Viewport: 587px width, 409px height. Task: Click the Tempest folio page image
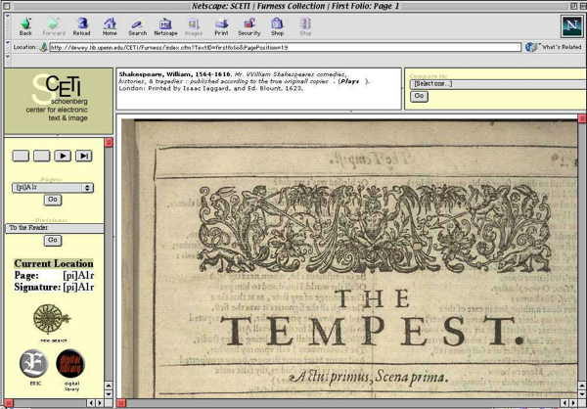coord(349,258)
